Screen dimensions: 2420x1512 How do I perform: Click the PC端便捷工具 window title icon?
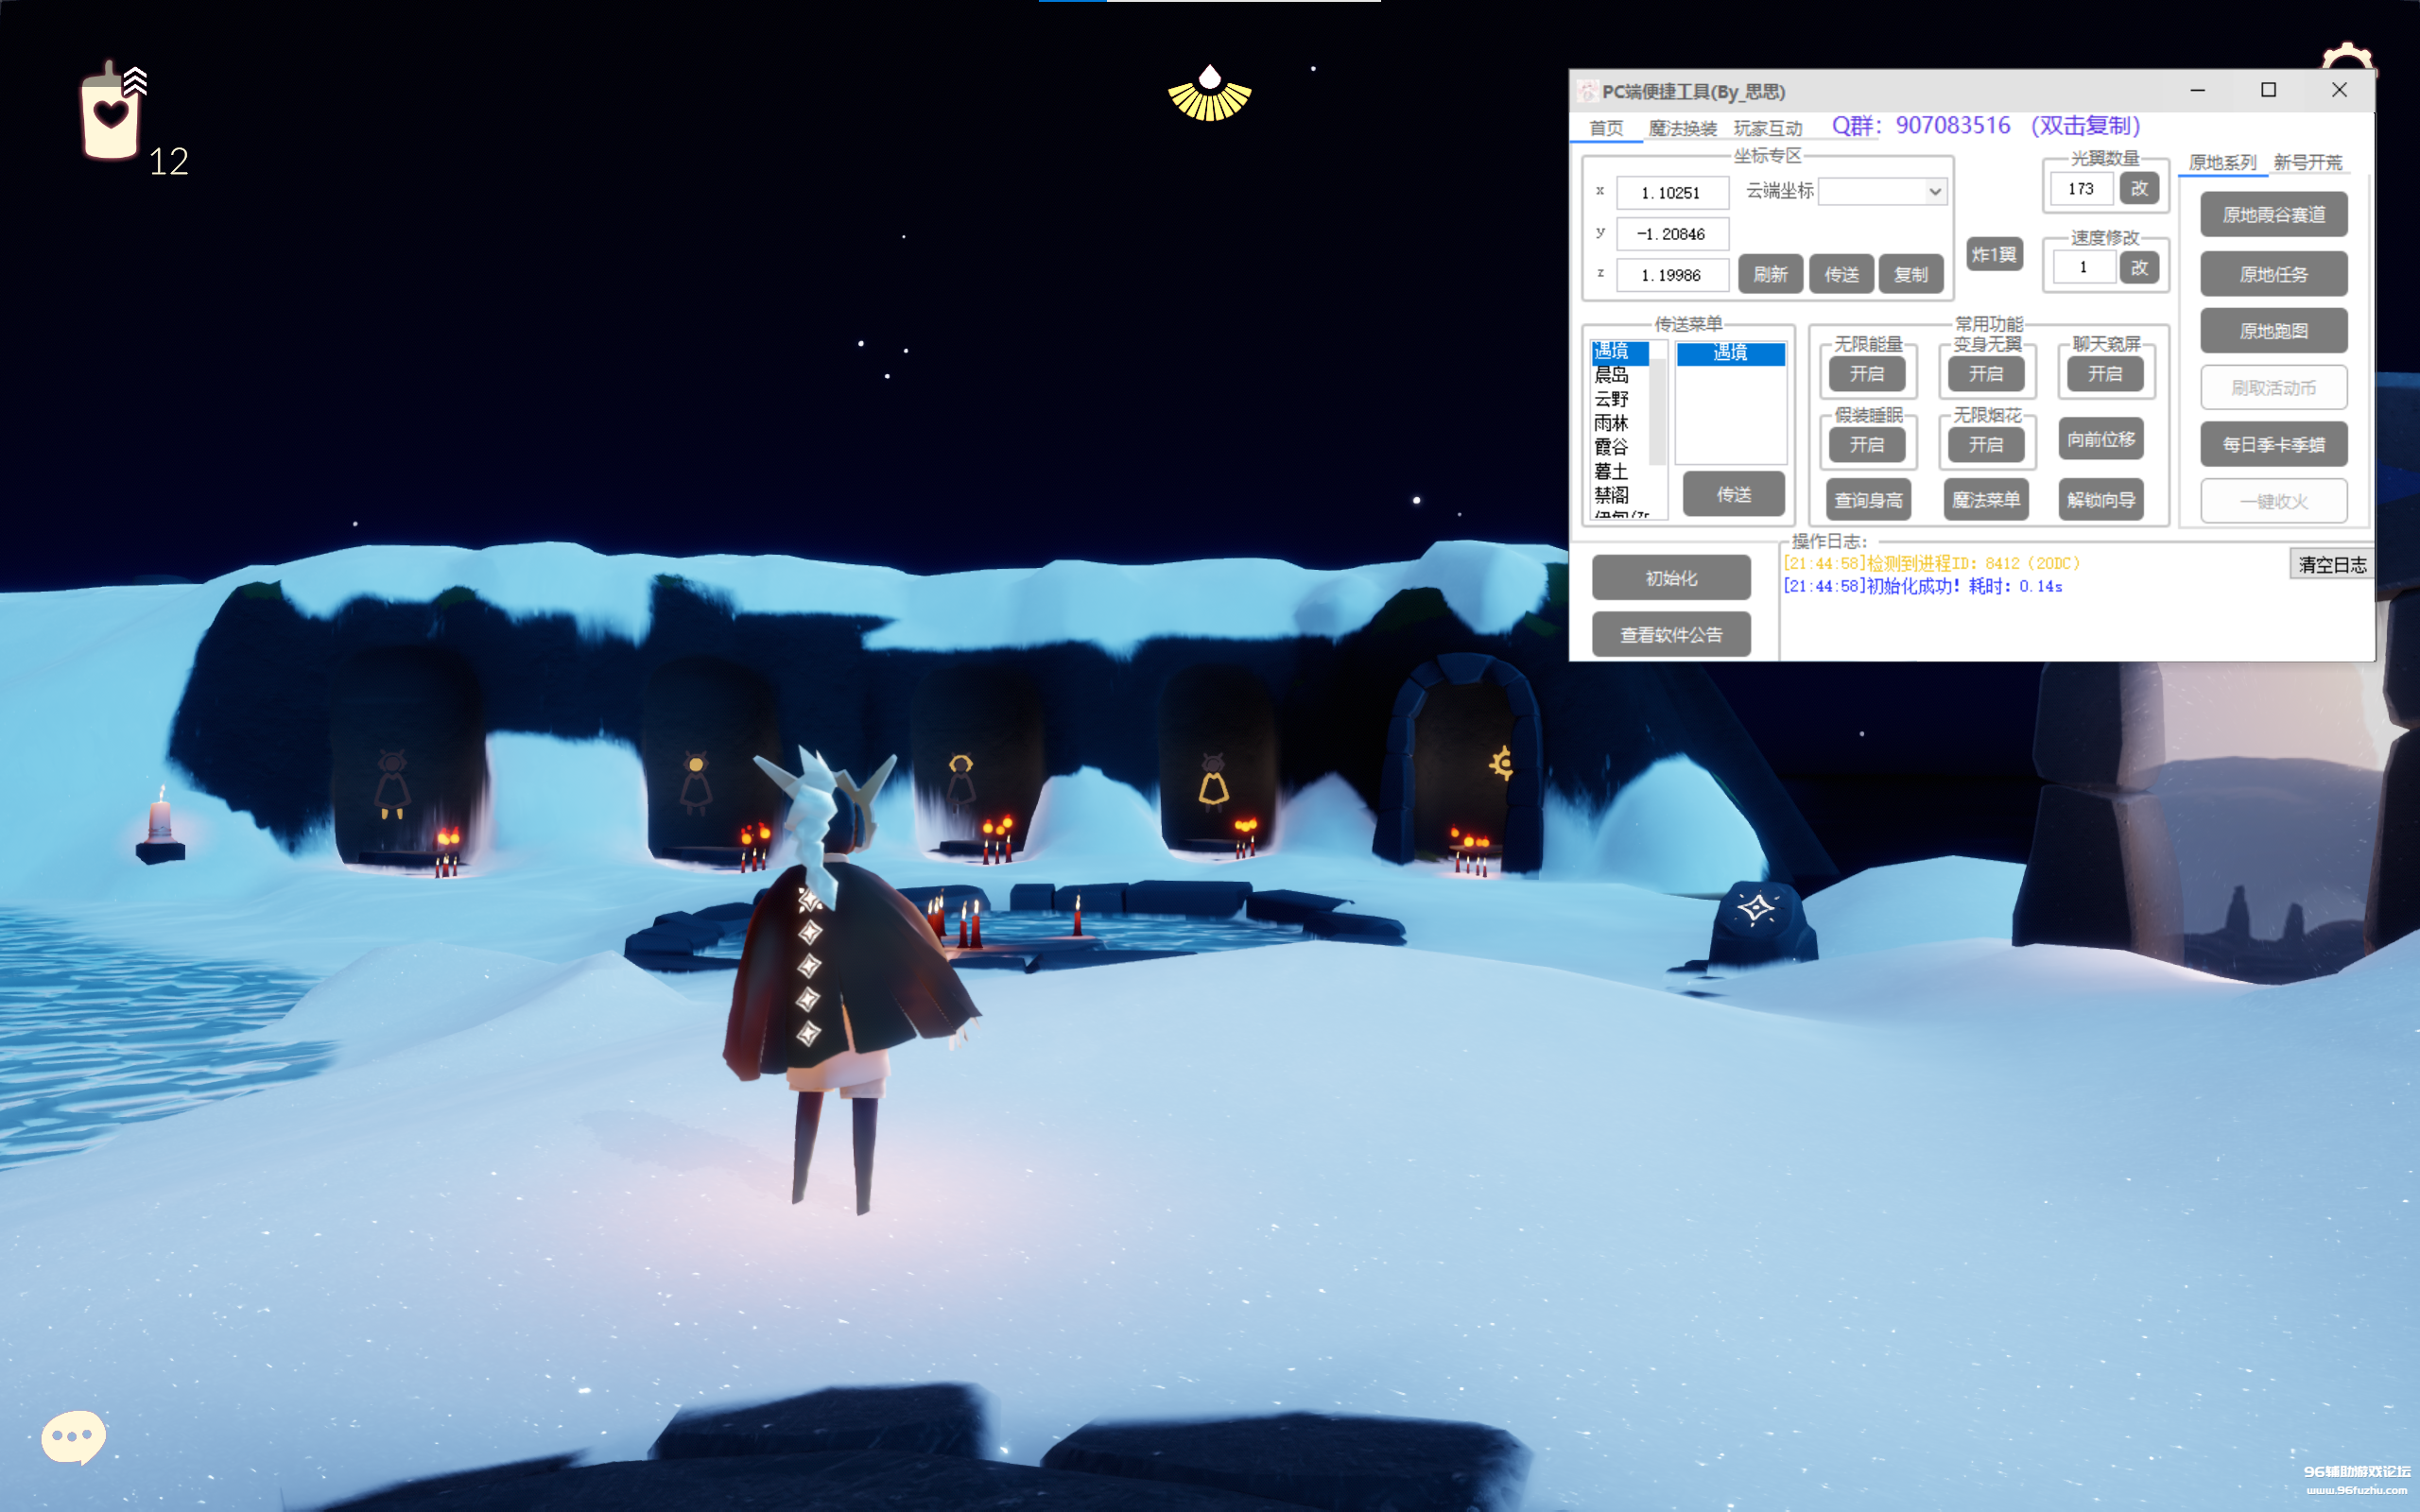coord(1587,92)
